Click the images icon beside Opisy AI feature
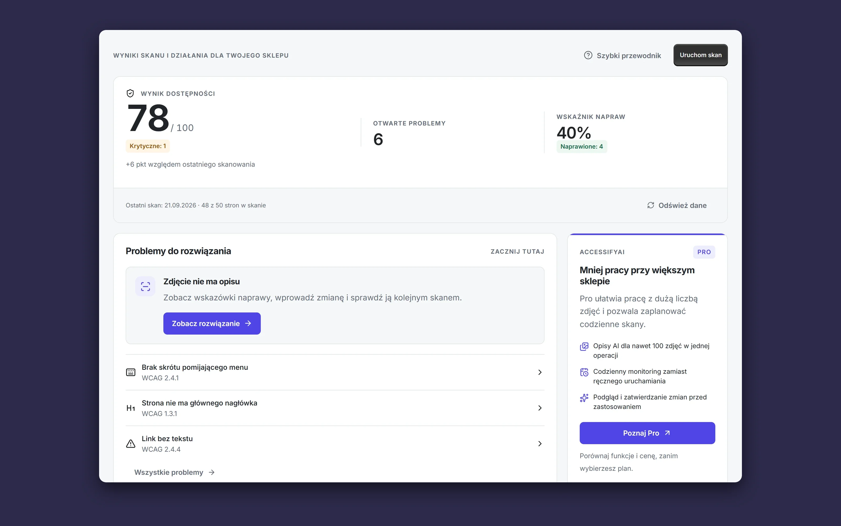 584,346
